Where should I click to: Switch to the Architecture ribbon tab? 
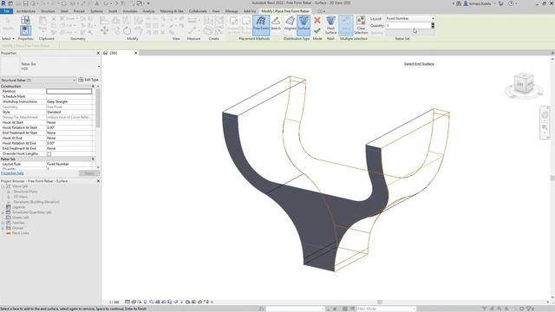coord(26,11)
